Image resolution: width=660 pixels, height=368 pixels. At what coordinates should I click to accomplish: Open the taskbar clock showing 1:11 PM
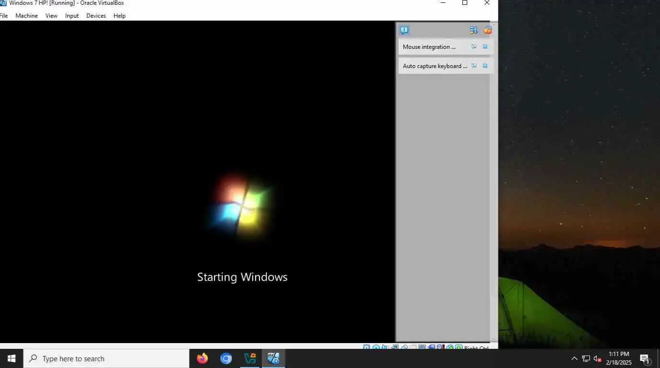coord(619,358)
